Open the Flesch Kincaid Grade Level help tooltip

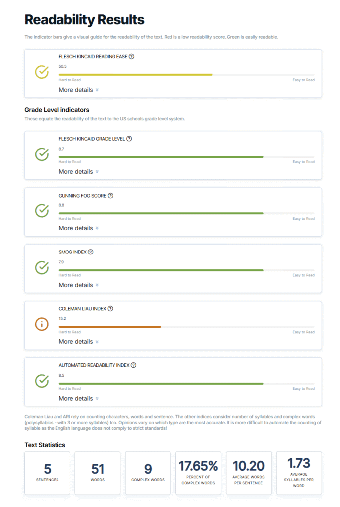(x=130, y=139)
